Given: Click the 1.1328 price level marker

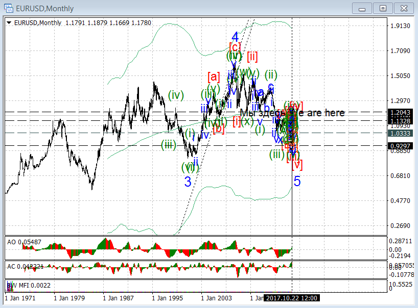Looking at the screenshot, I should tap(400, 121).
